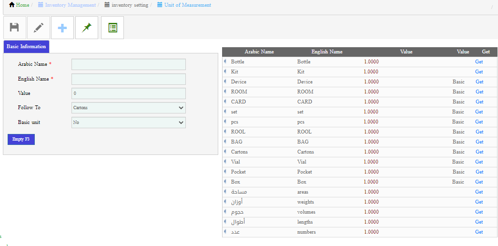Switch to the Basic Information tab

[26, 47]
